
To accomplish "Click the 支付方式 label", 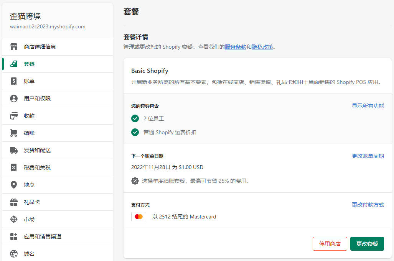I will tap(140, 205).
